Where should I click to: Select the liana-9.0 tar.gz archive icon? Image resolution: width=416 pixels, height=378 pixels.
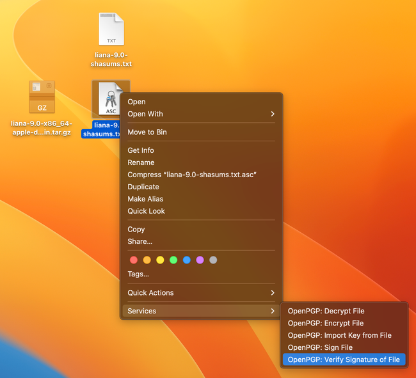tap(42, 98)
